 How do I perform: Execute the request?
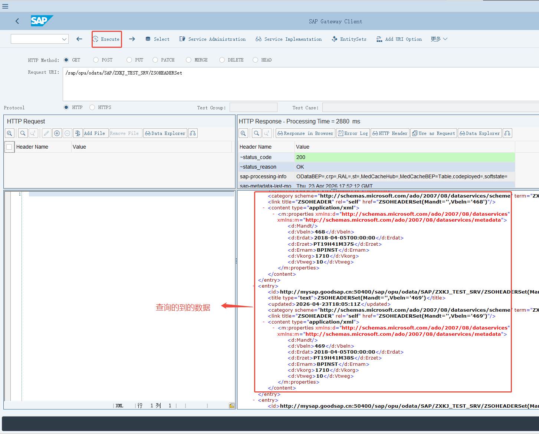(106, 39)
